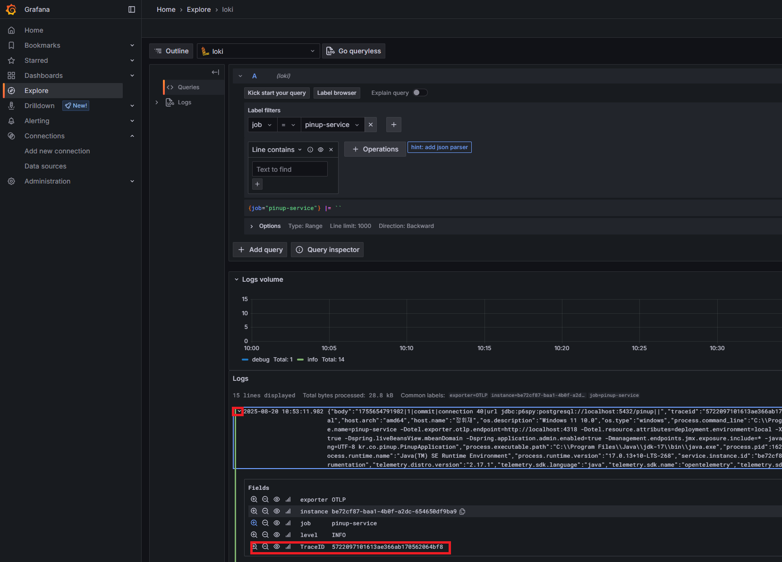
Task: Toggle the Outline panel button
Action: [x=171, y=51]
